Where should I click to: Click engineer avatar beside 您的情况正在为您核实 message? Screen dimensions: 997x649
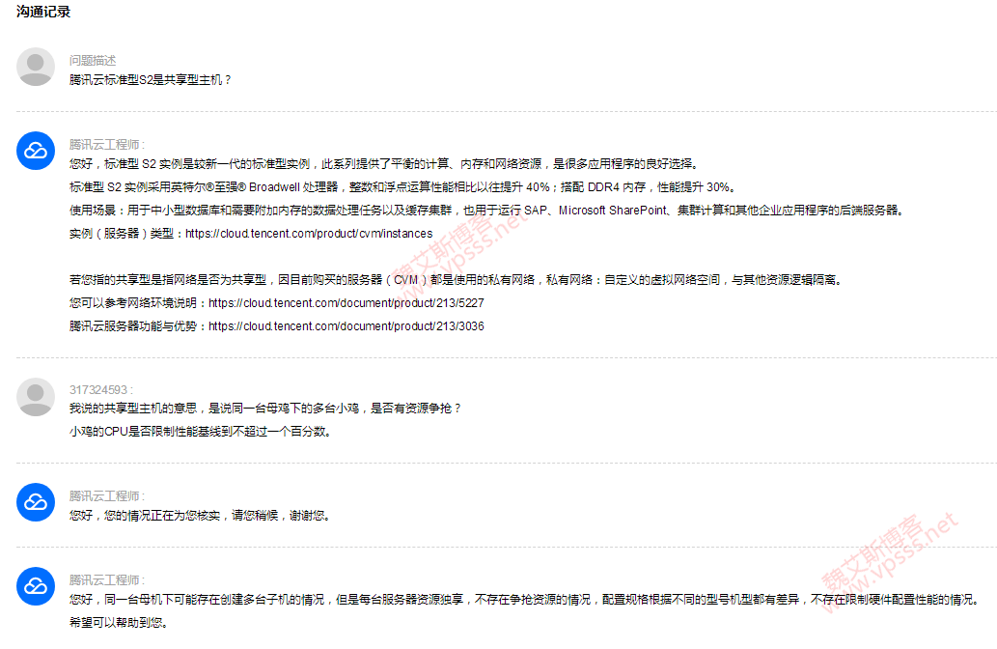(36, 502)
